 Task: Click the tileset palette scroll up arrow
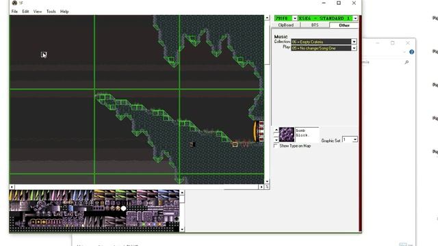[182, 193]
